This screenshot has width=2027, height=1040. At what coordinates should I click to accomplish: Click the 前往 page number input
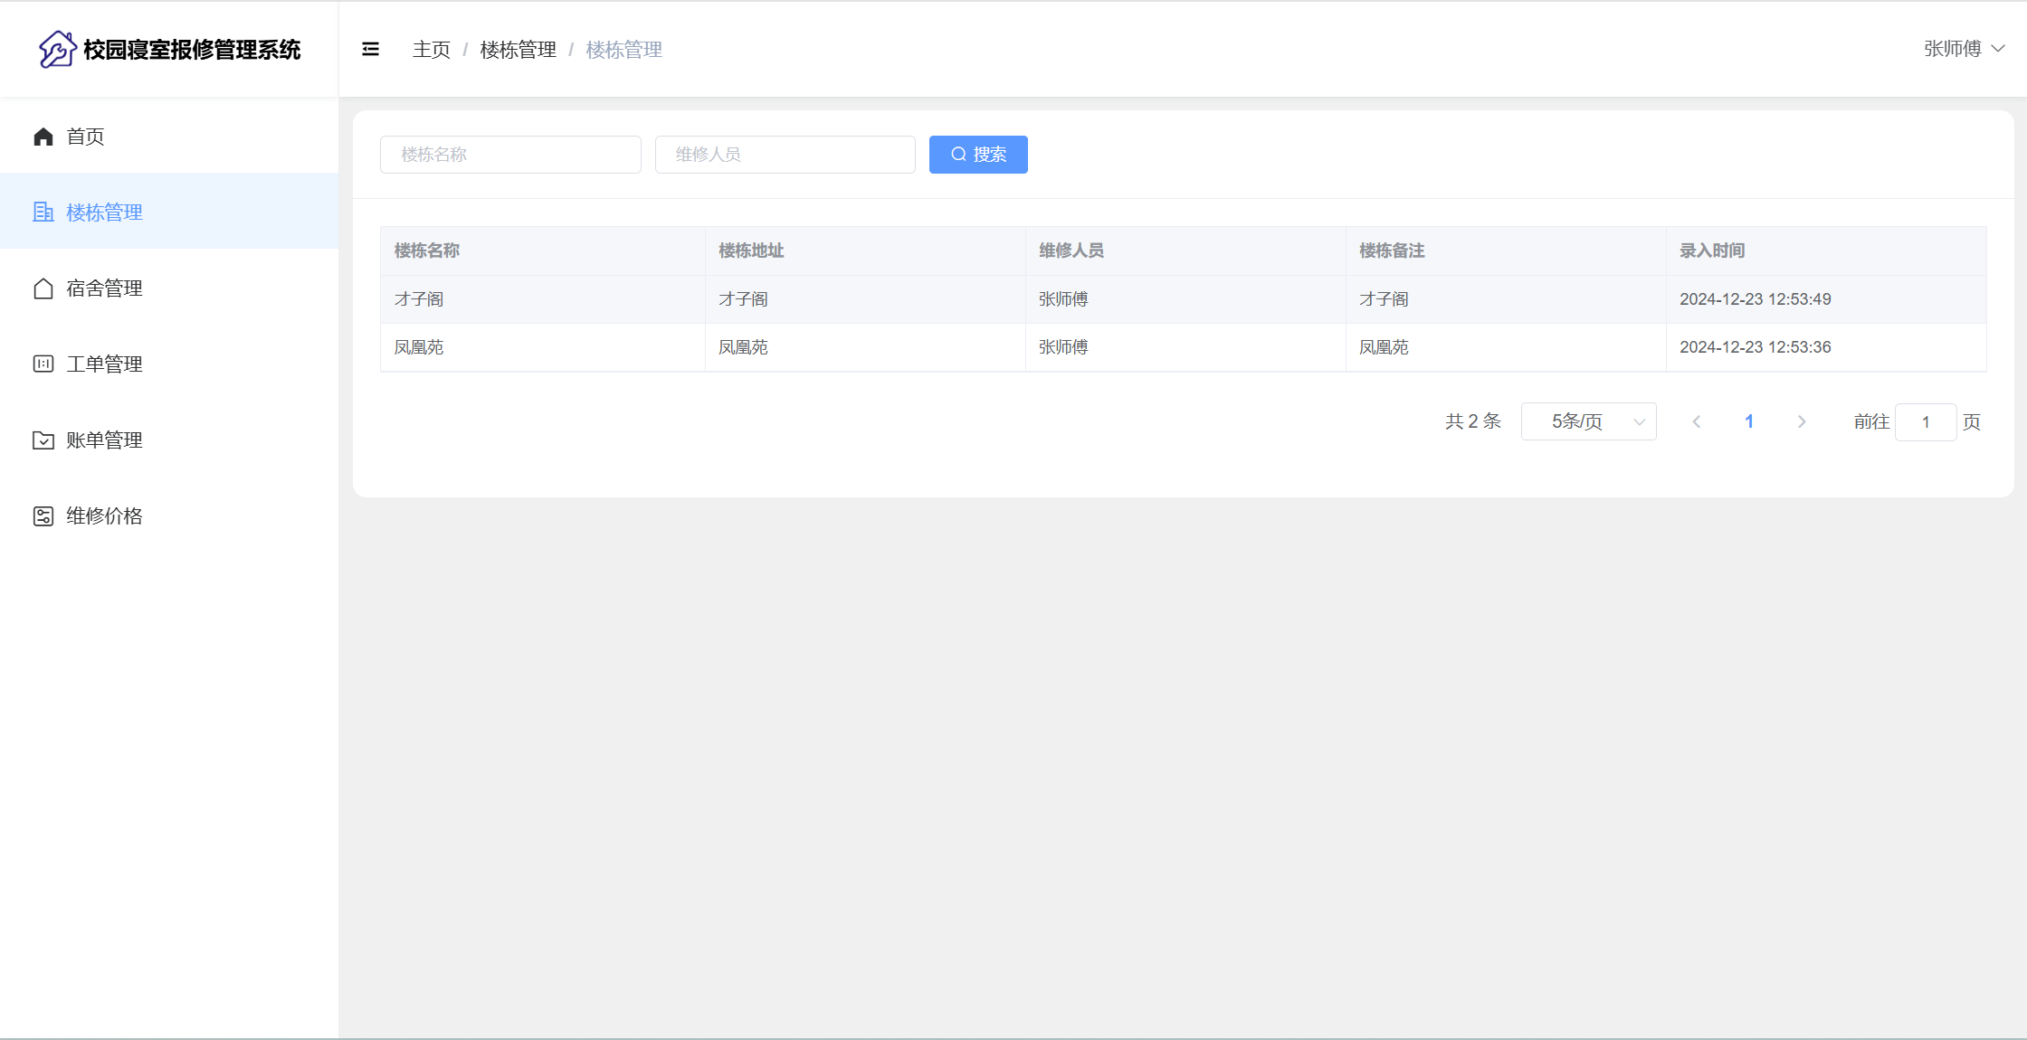[1925, 422]
